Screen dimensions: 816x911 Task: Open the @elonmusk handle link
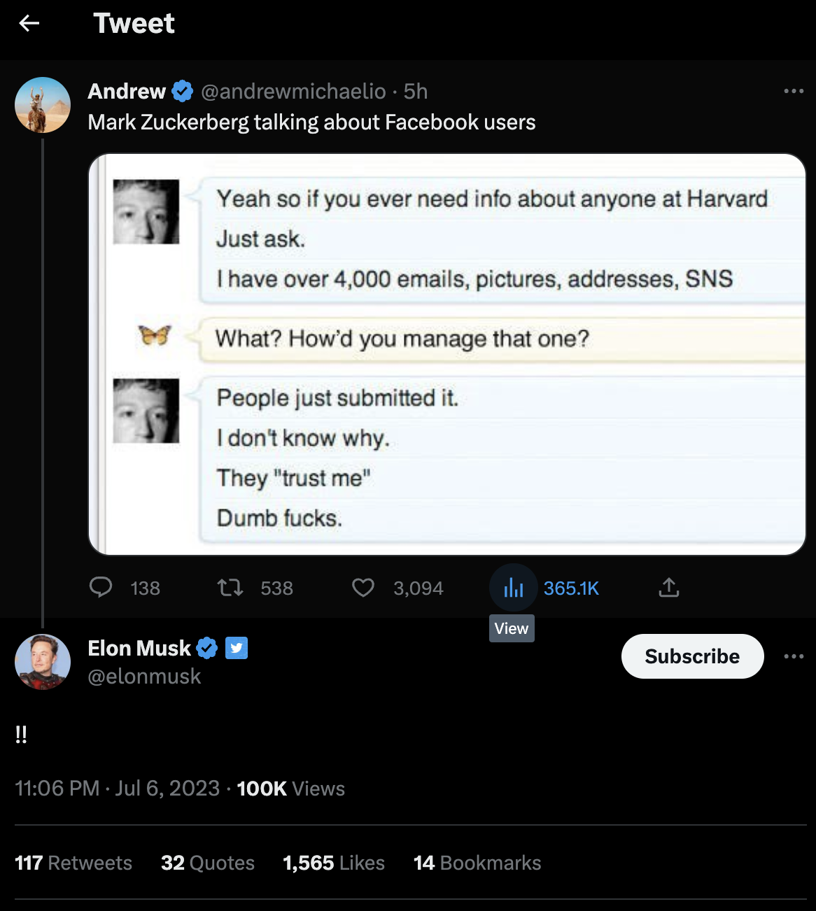click(144, 677)
